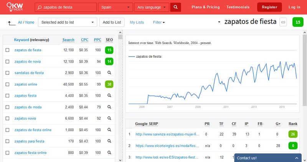Screen dimensions: 307x162
Task: Click the Rank column header
Action: (293, 124)
